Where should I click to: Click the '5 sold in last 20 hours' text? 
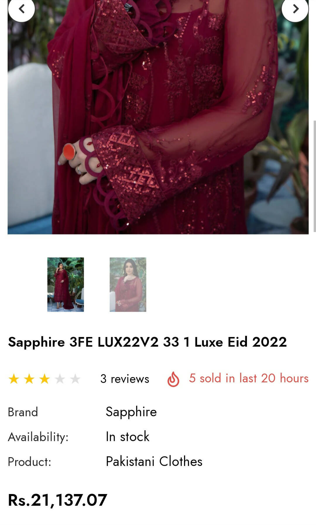pos(249,378)
